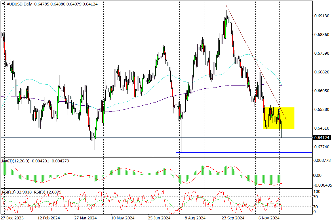
Task: Click the 12 Feb 2024 date label
Action: pyautogui.click(x=49, y=218)
